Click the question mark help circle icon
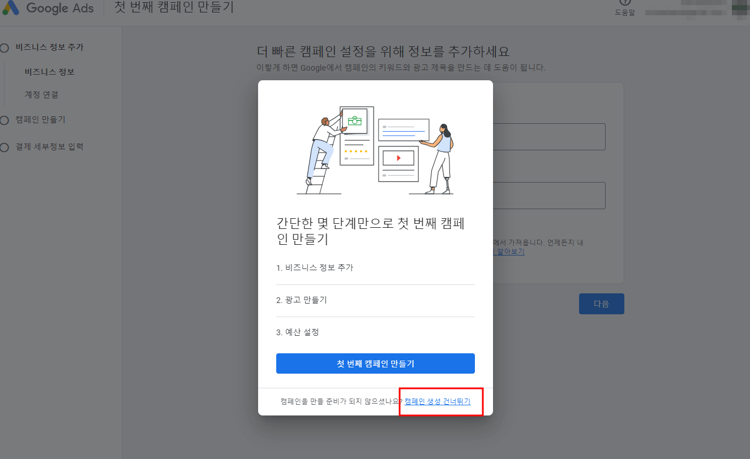 [624, 2]
